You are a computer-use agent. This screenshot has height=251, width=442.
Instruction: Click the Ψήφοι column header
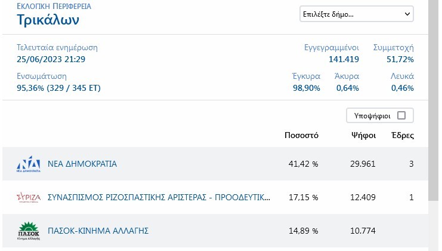pos(363,136)
